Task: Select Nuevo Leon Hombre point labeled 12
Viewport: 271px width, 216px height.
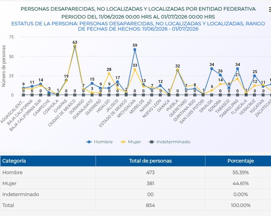Action: tap(160, 86)
